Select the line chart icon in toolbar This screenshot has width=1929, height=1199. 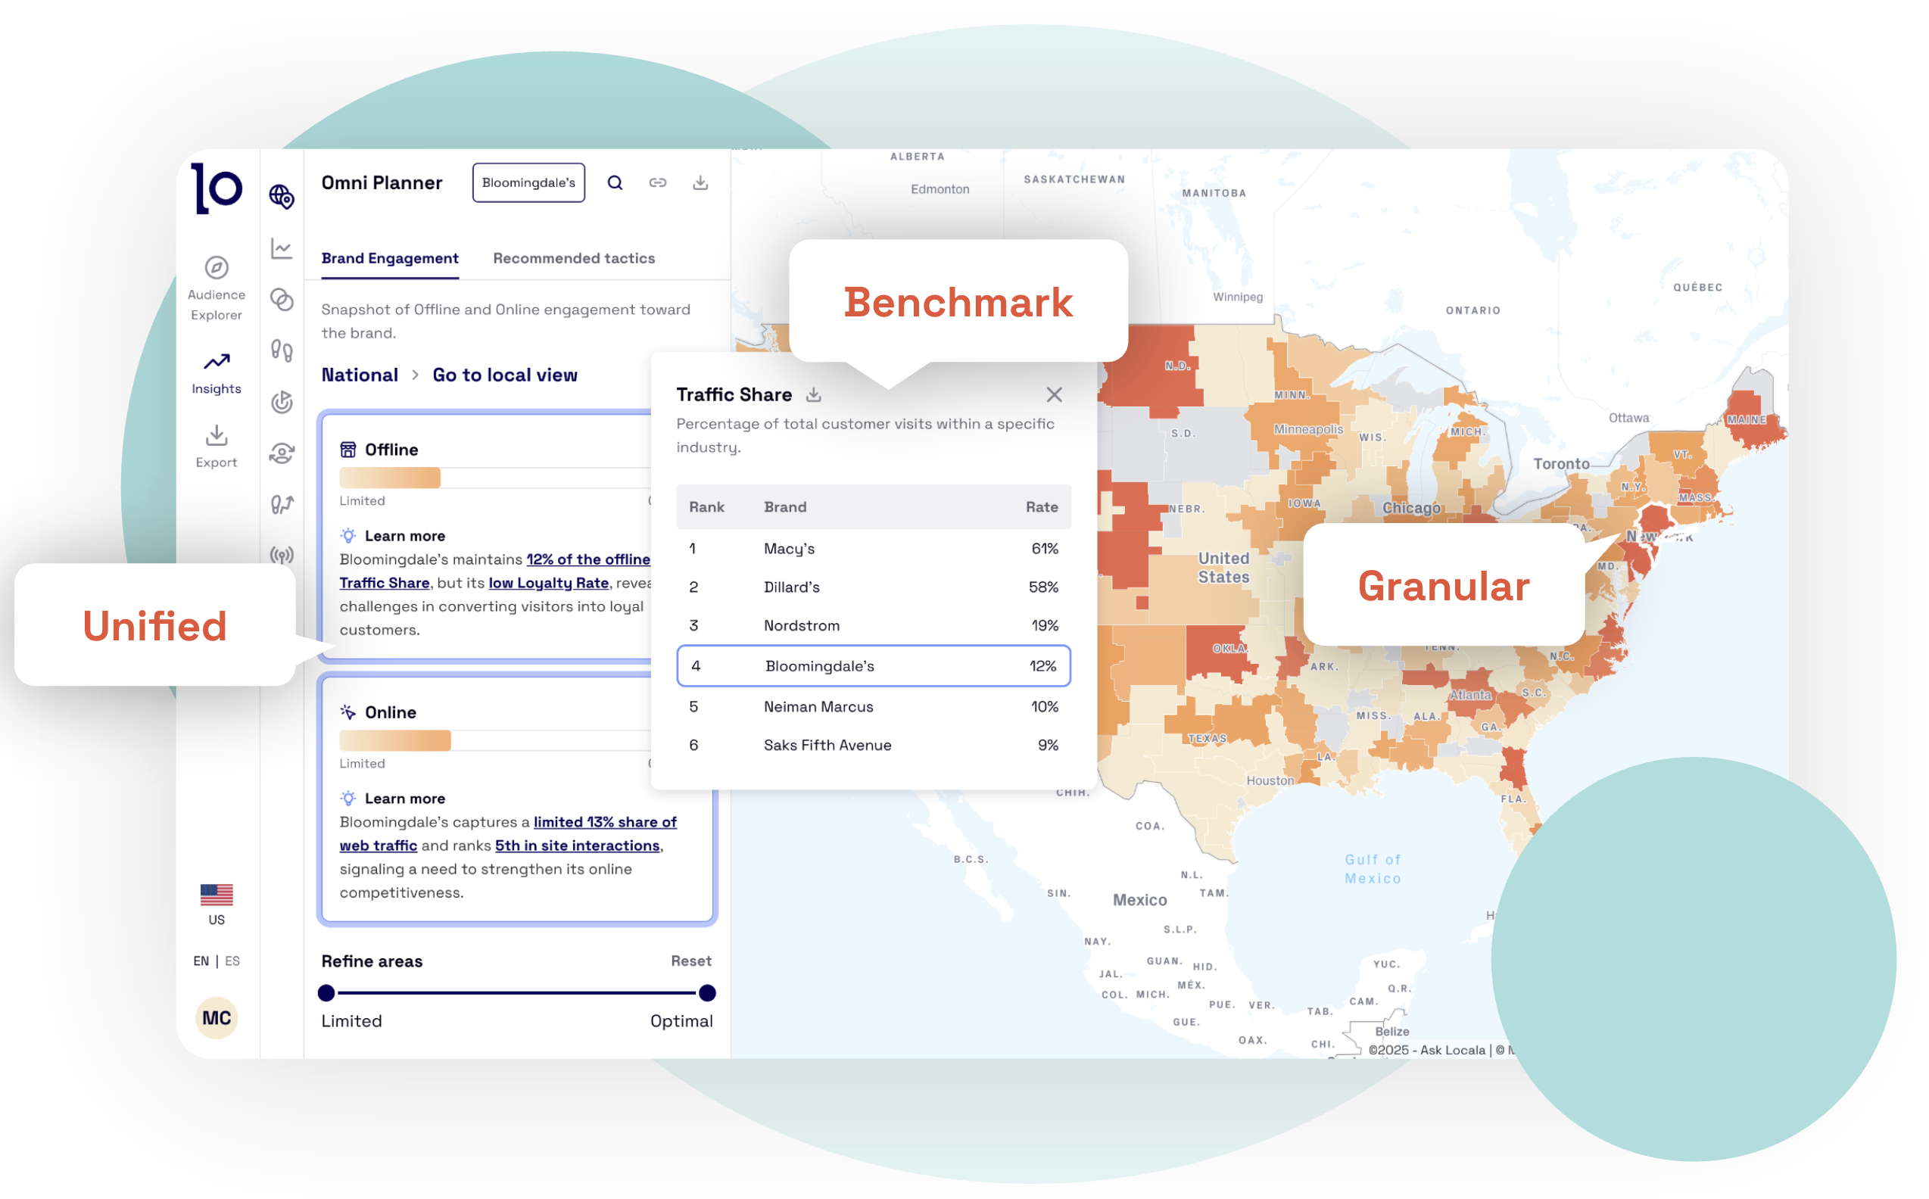tap(282, 248)
